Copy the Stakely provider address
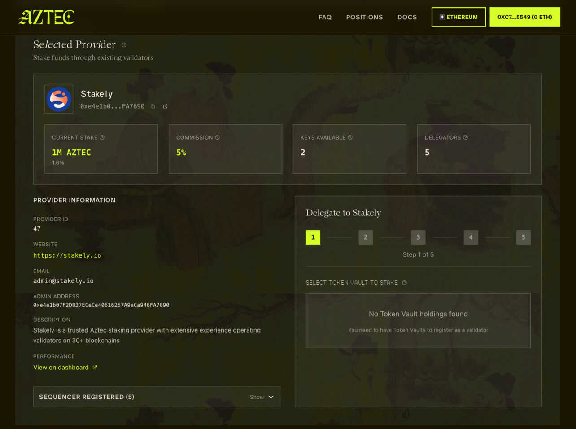 coord(153,106)
